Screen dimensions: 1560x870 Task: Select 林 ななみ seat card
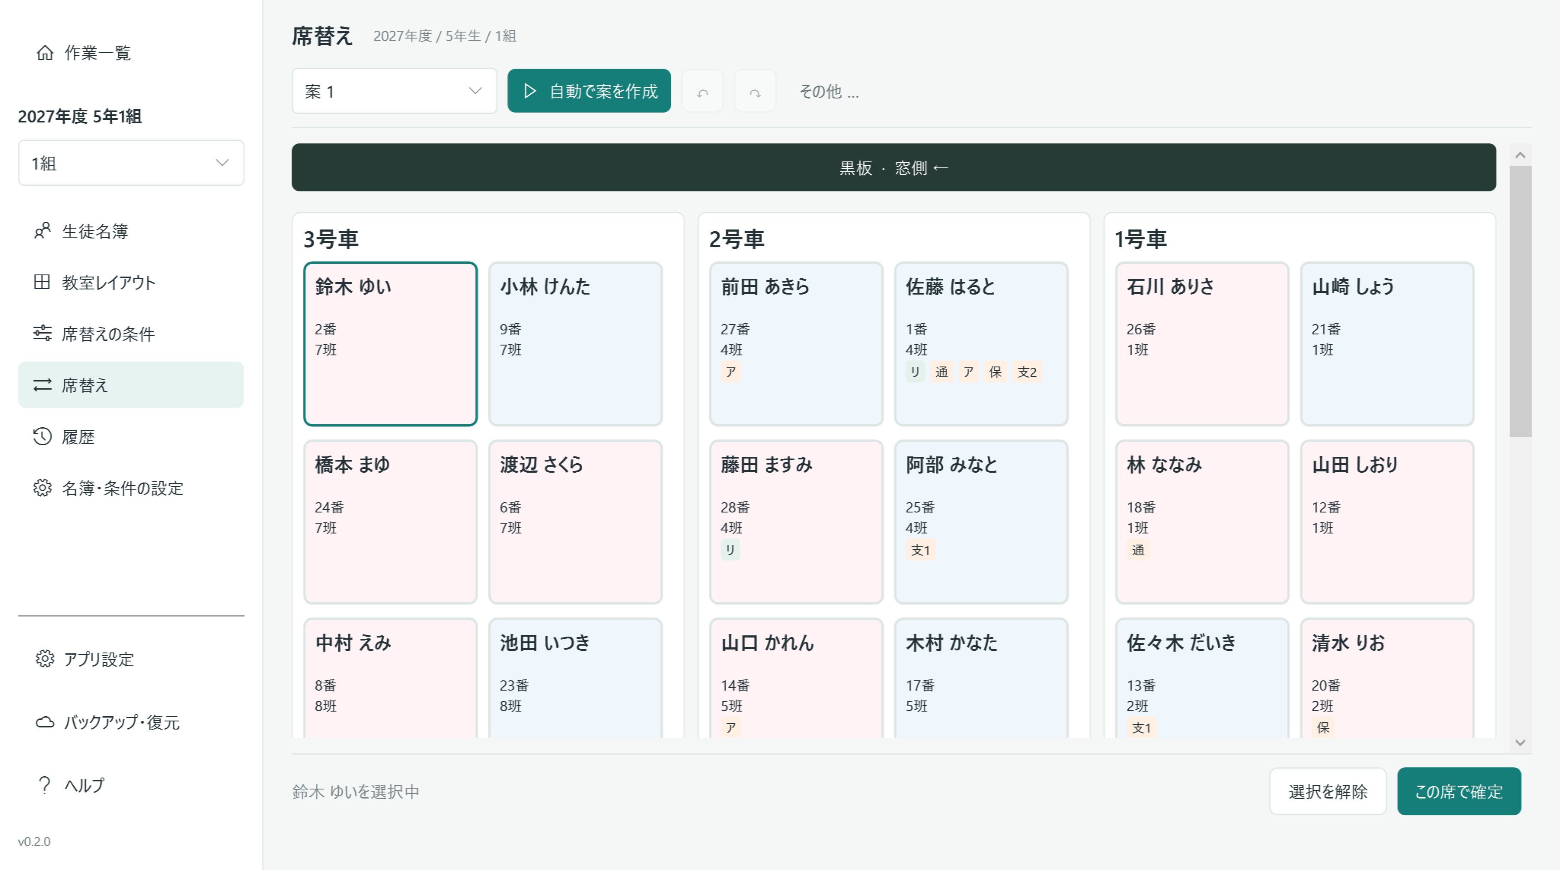1202,522
